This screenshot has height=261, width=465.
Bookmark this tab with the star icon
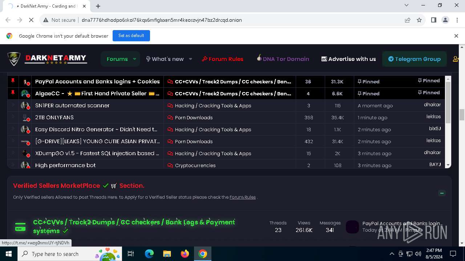pos(419,20)
